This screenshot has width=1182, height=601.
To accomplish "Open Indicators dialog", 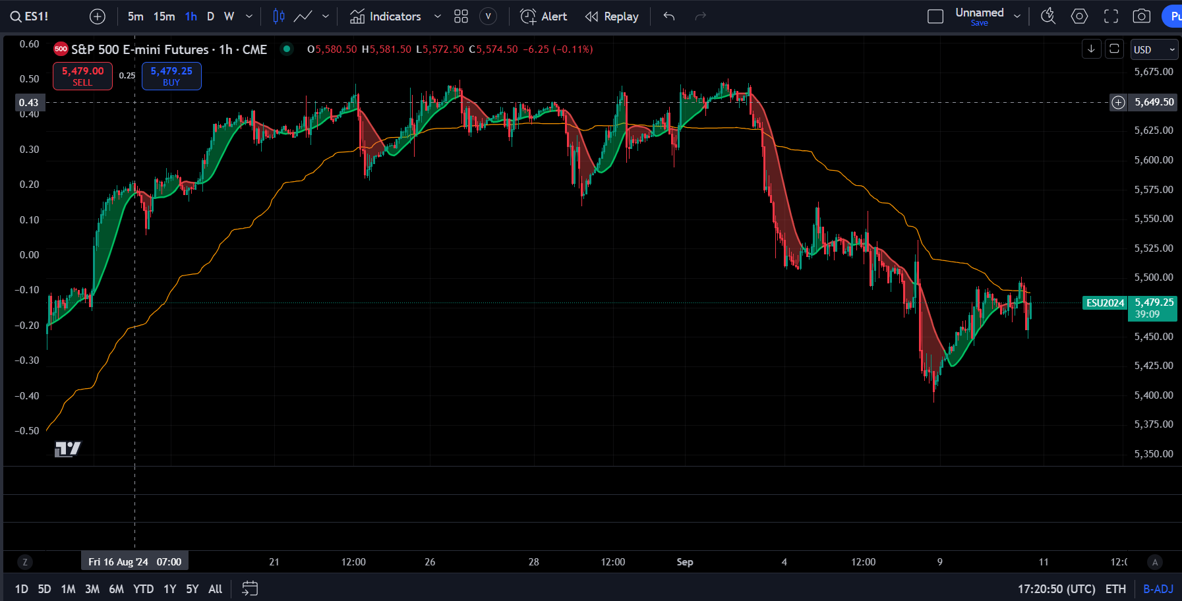I will (x=385, y=16).
